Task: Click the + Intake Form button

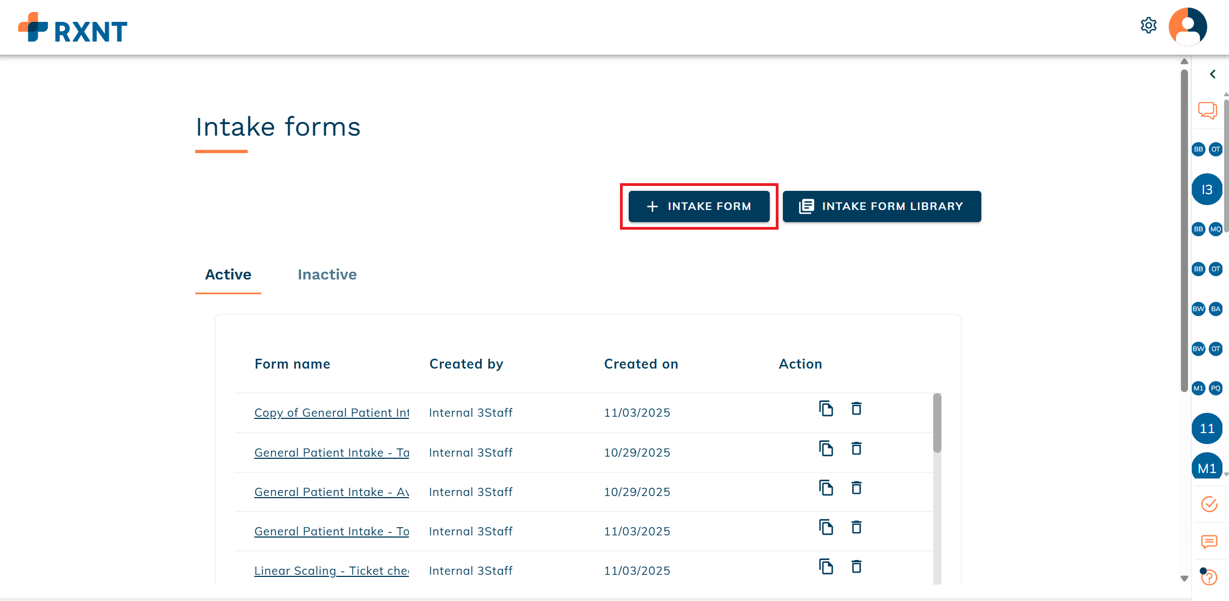Action: click(x=699, y=206)
